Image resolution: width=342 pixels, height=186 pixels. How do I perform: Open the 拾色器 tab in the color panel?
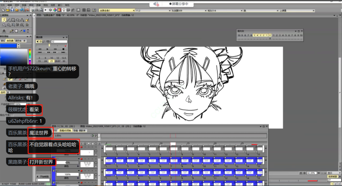coord(10,41)
